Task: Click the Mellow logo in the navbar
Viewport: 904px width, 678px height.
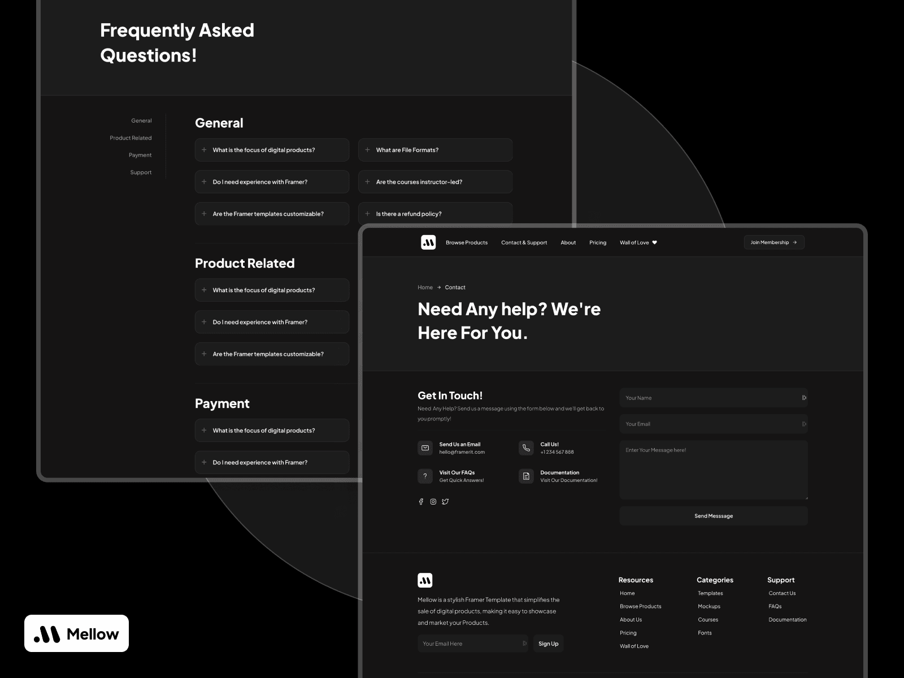Action: tap(428, 242)
